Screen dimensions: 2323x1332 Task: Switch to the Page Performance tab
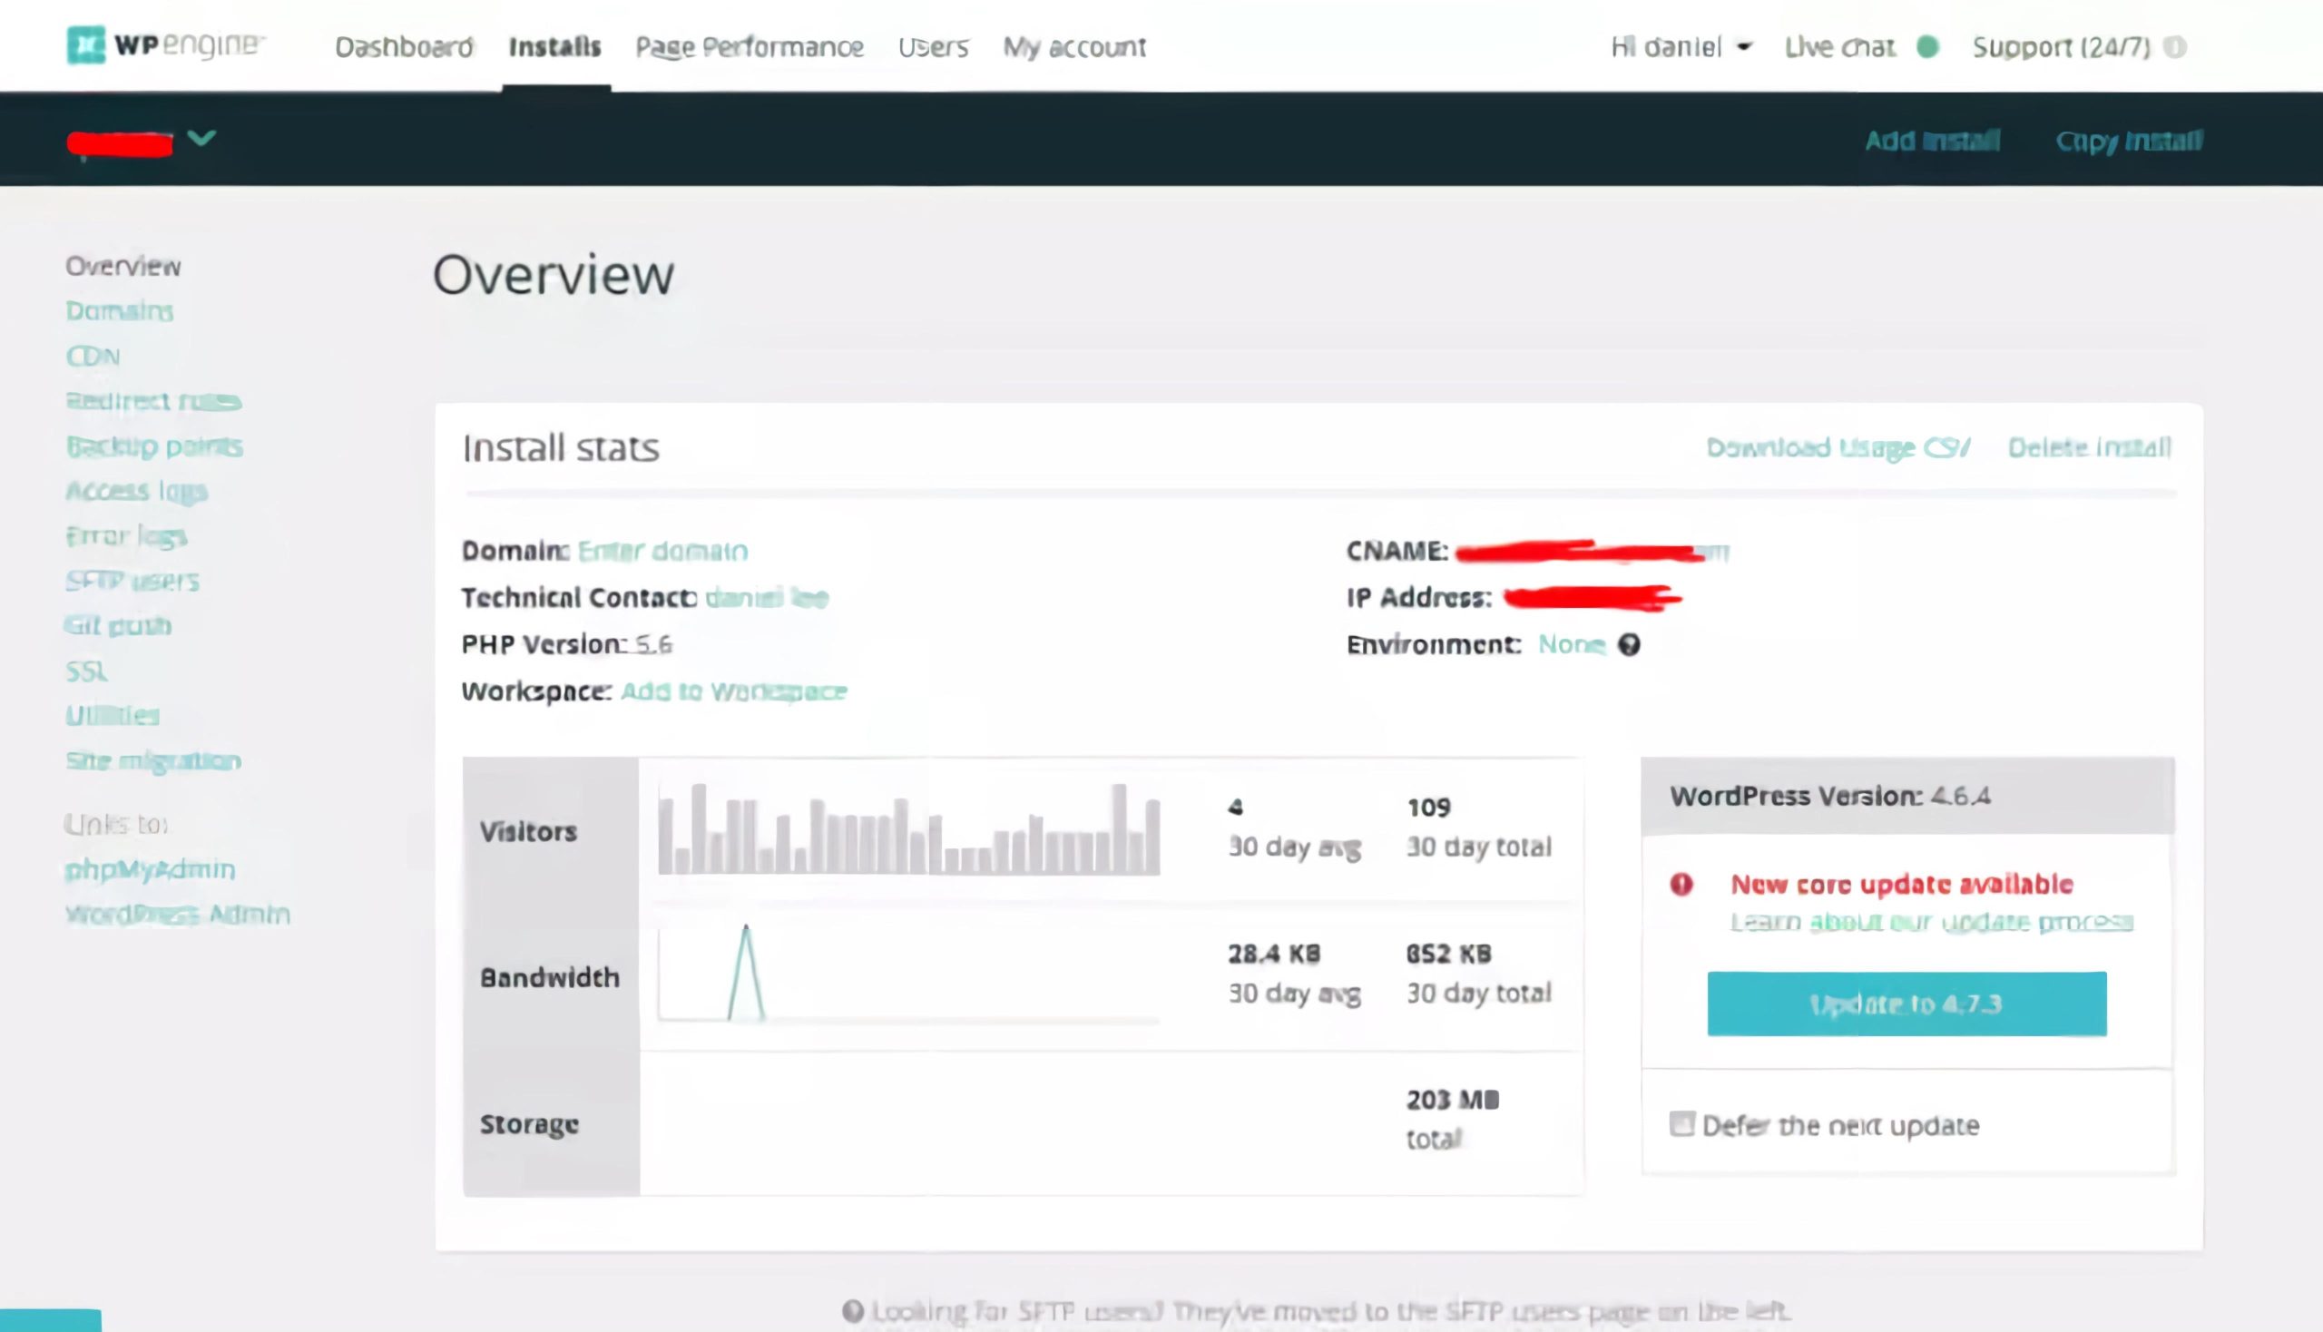coord(750,46)
